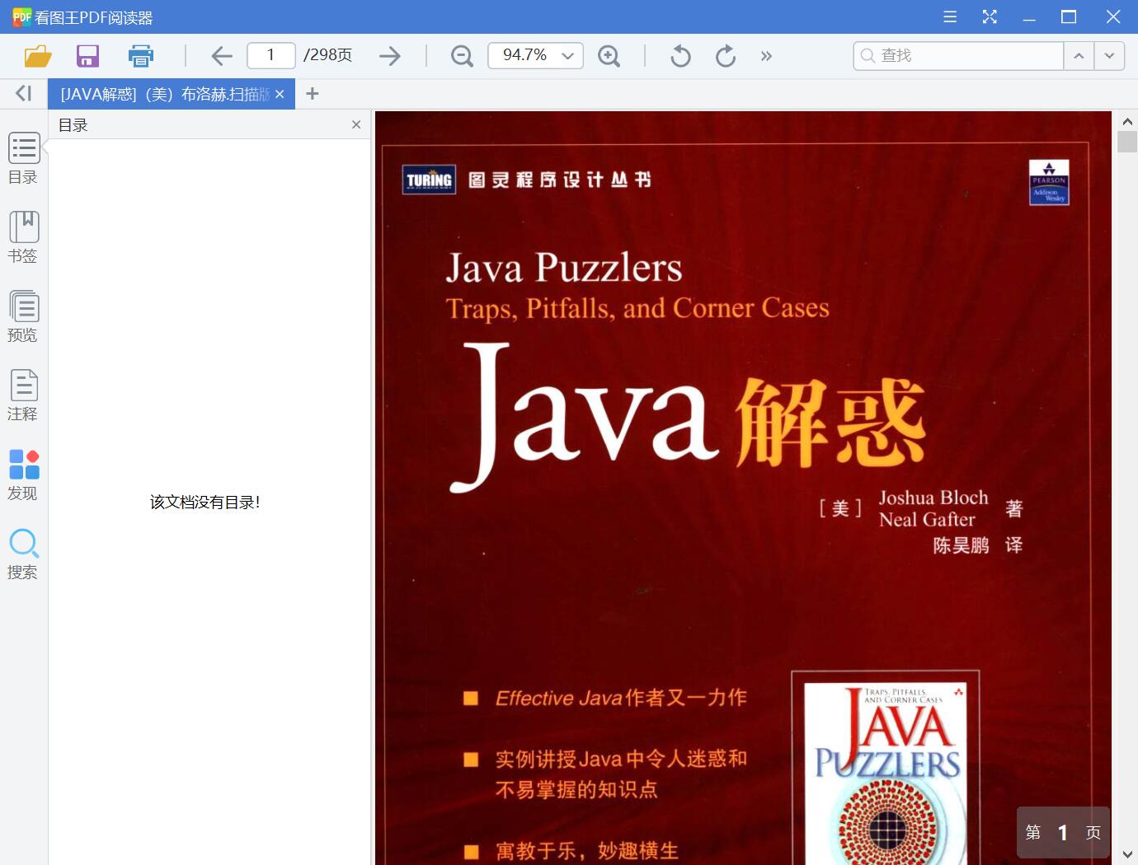Viewport: 1138px width, 865px height.
Task: Open the 预览 thumbnails panel
Action: (x=23, y=316)
